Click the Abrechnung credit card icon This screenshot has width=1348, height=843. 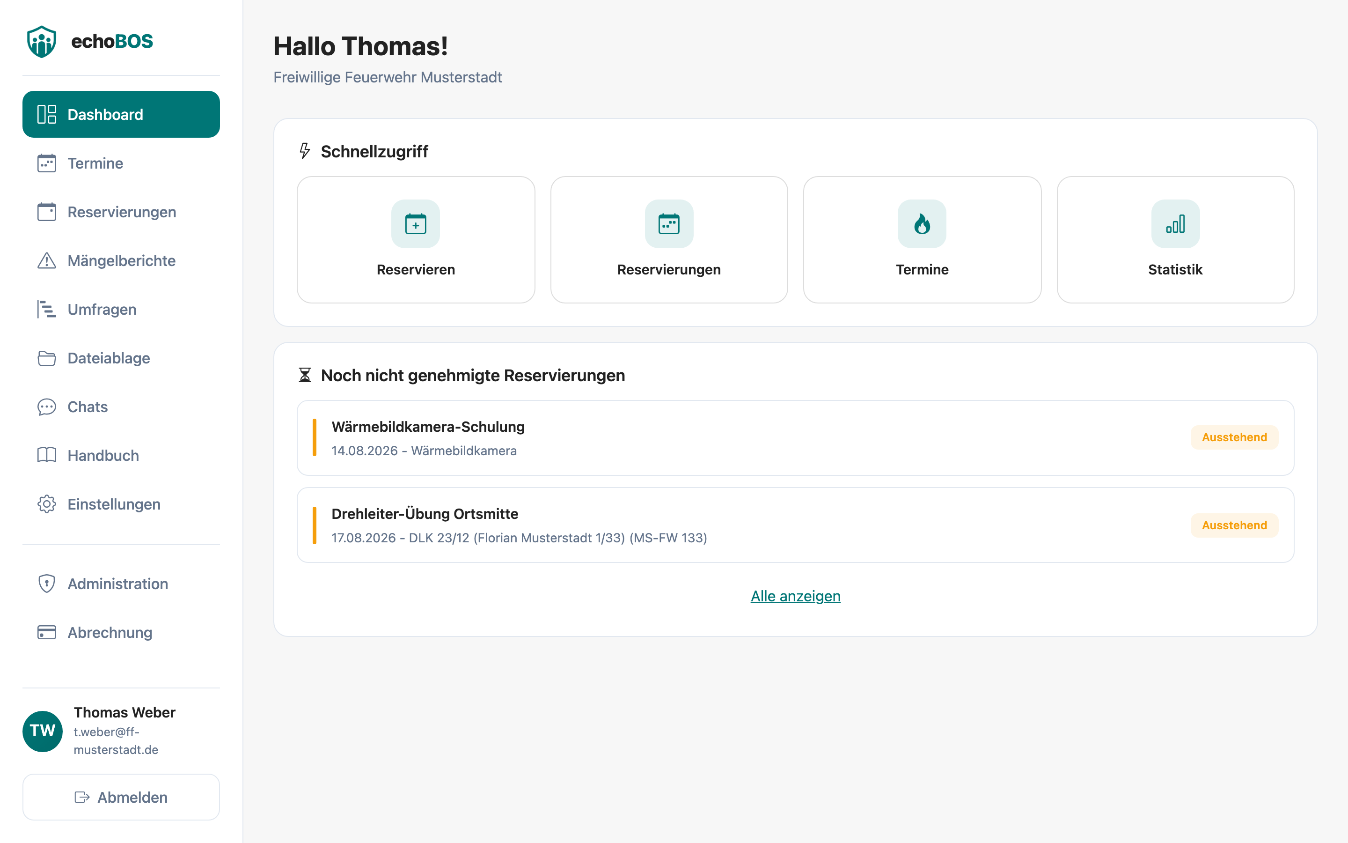[x=47, y=632]
